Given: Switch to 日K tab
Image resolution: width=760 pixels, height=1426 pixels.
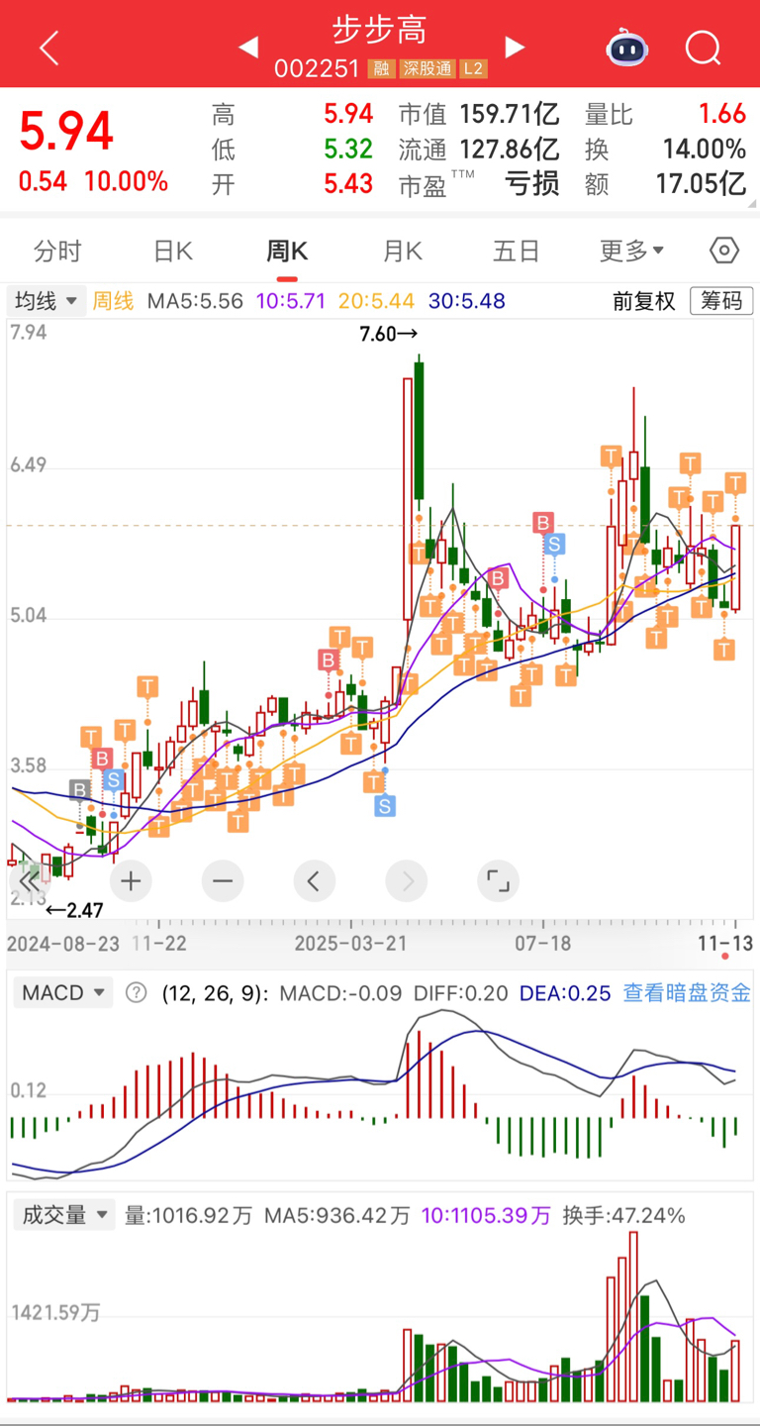Looking at the screenshot, I should [172, 252].
